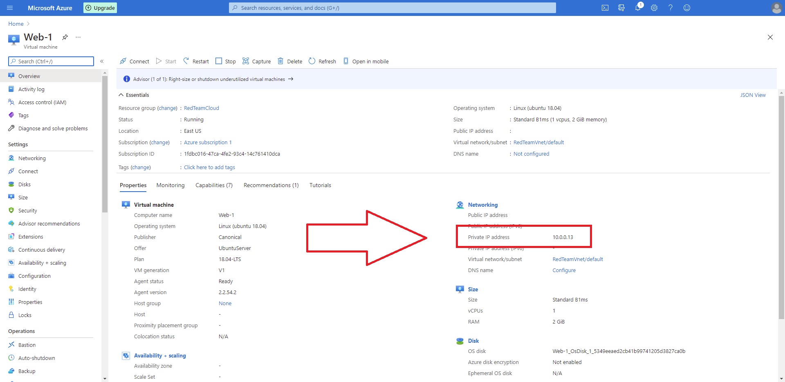Open portal settings gear
Viewport: 785px width, 382px height.
click(654, 8)
